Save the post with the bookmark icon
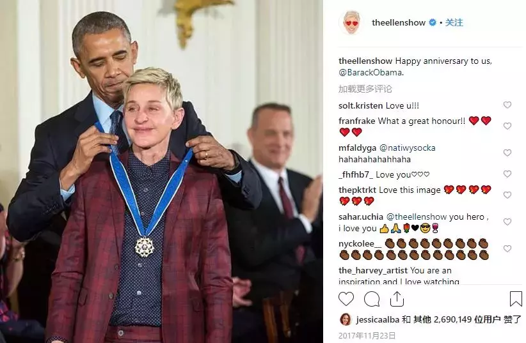Screen dimensions: 526x343 coord(516,299)
